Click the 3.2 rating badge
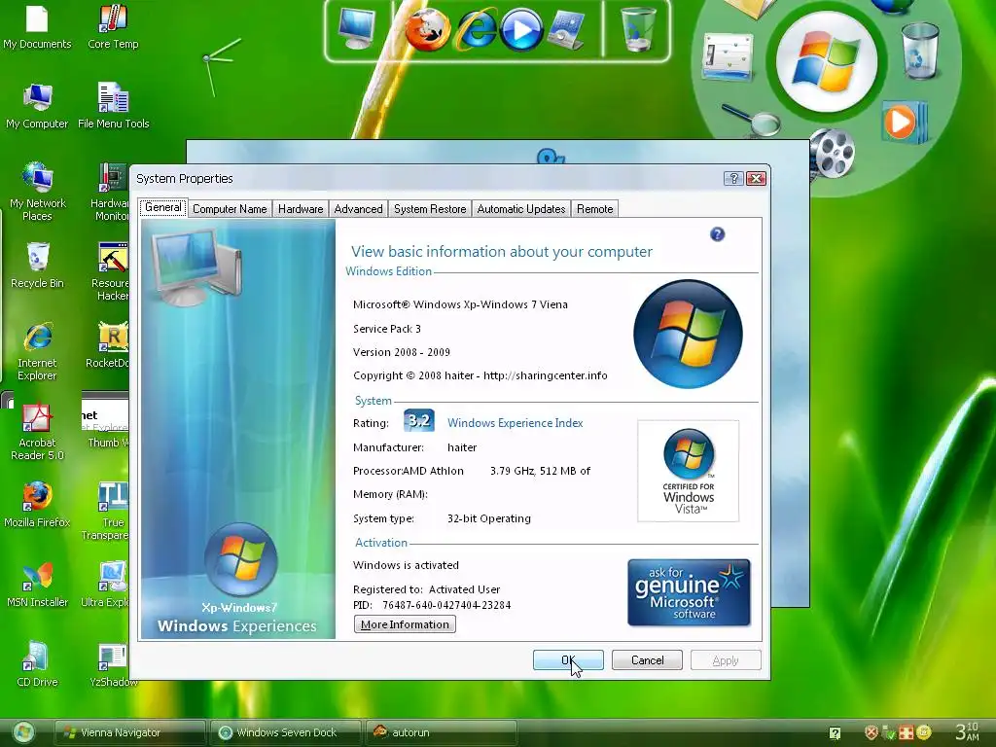This screenshot has height=747, width=996. (419, 420)
